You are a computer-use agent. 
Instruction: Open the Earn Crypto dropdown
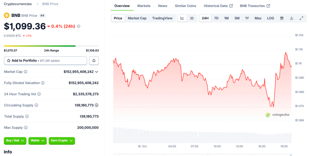tap(62, 140)
